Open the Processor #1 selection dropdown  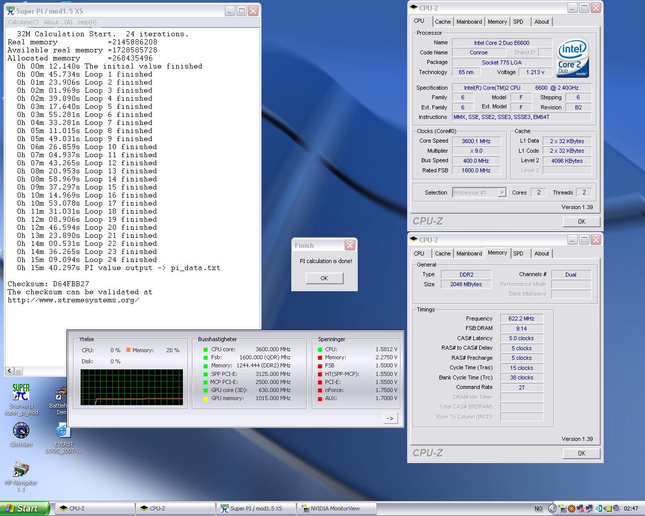501,192
